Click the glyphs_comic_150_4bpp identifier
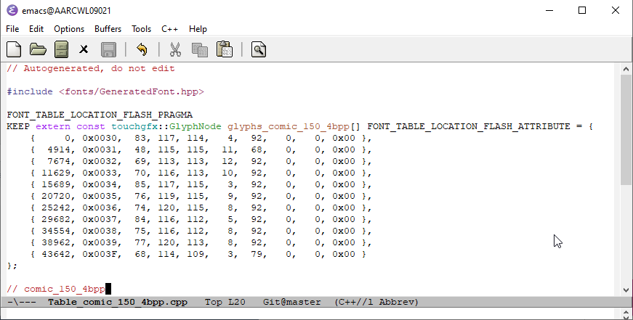 (x=289, y=126)
